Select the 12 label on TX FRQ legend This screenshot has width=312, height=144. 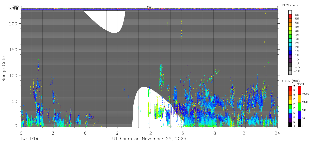294,113
